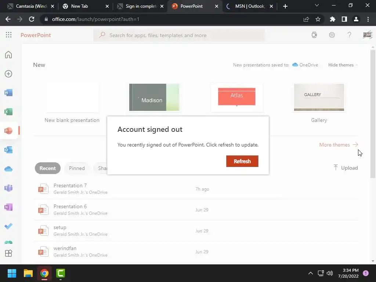
Task: Choose the Madison theme thumbnail
Action: coord(154,97)
